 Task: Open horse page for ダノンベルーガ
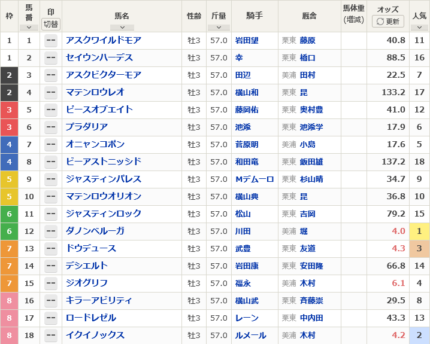point(95,231)
